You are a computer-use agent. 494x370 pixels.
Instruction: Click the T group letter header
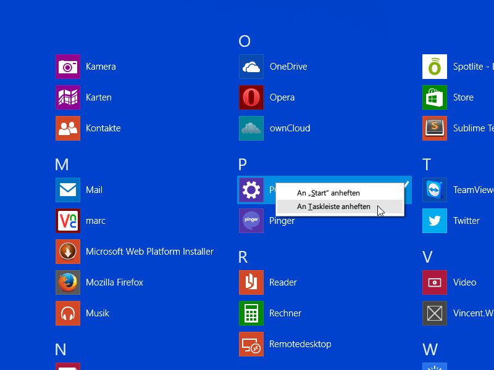[x=427, y=165]
